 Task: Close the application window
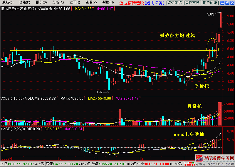[x=232, y=3]
